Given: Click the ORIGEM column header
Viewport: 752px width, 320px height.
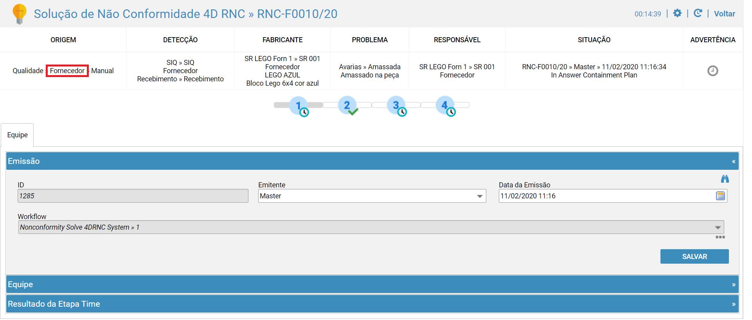Looking at the screenshot, I should pyautogui.click(x=63, y=40).
